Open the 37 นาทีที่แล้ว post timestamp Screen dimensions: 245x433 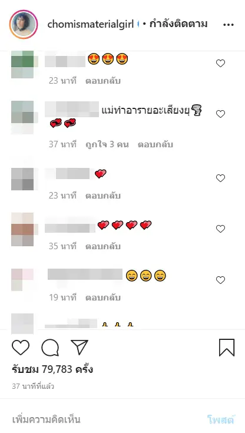pos(33,386)
